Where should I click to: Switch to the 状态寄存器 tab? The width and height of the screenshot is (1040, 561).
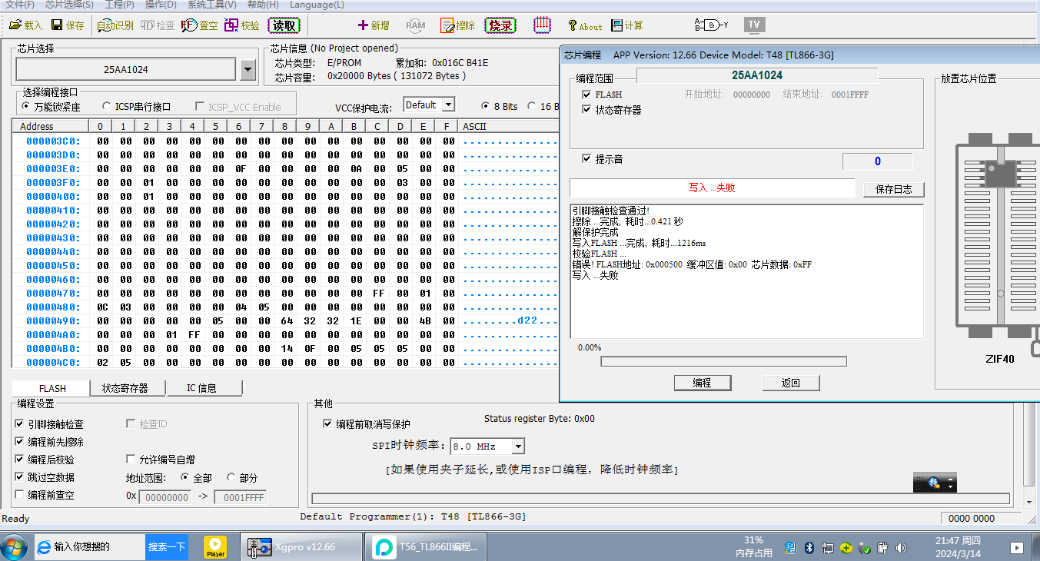tap(125, 388)
